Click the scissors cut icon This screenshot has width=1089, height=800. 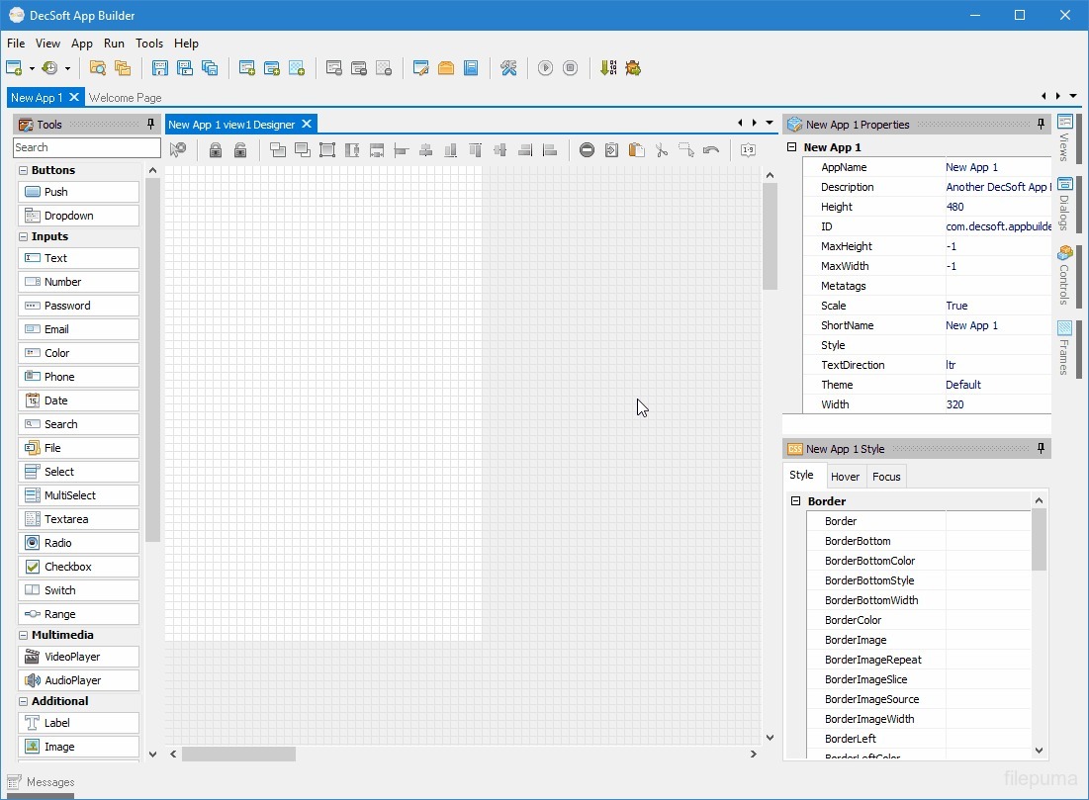(662, 150)
